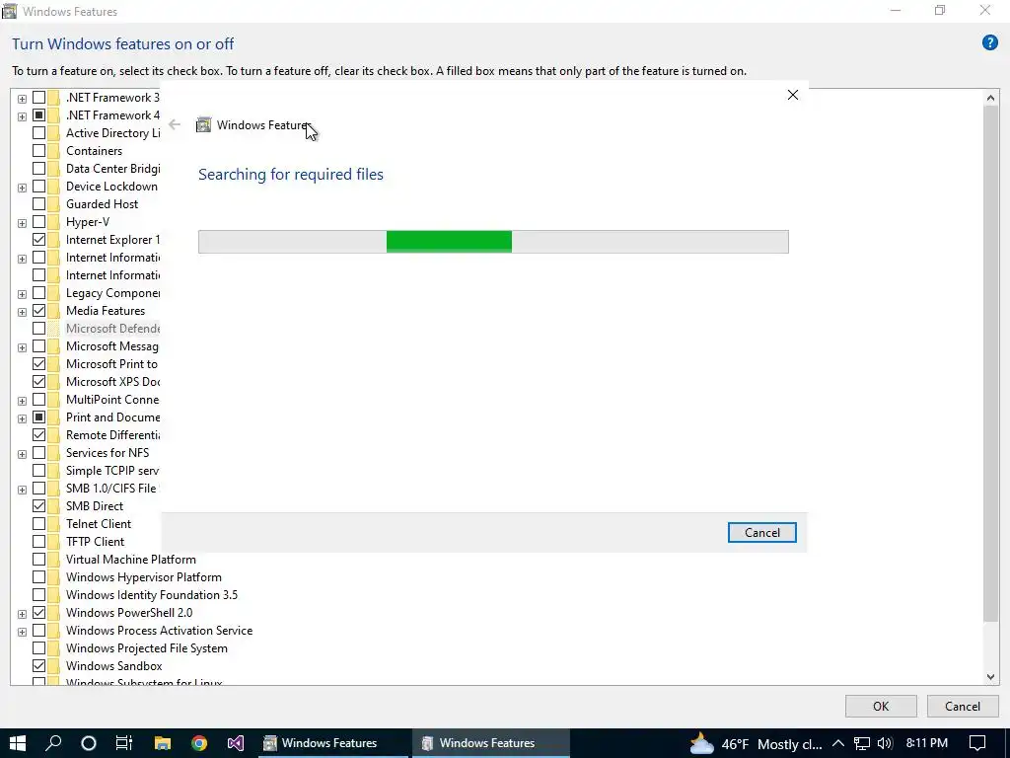The height and width of the screenshot is (758, 1010).
Task: Click the weather widget showing 46°F
Action: coord(756,744)
